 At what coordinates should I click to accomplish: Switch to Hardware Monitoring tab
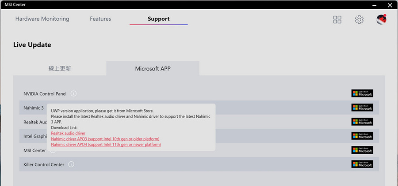[42, 19]
